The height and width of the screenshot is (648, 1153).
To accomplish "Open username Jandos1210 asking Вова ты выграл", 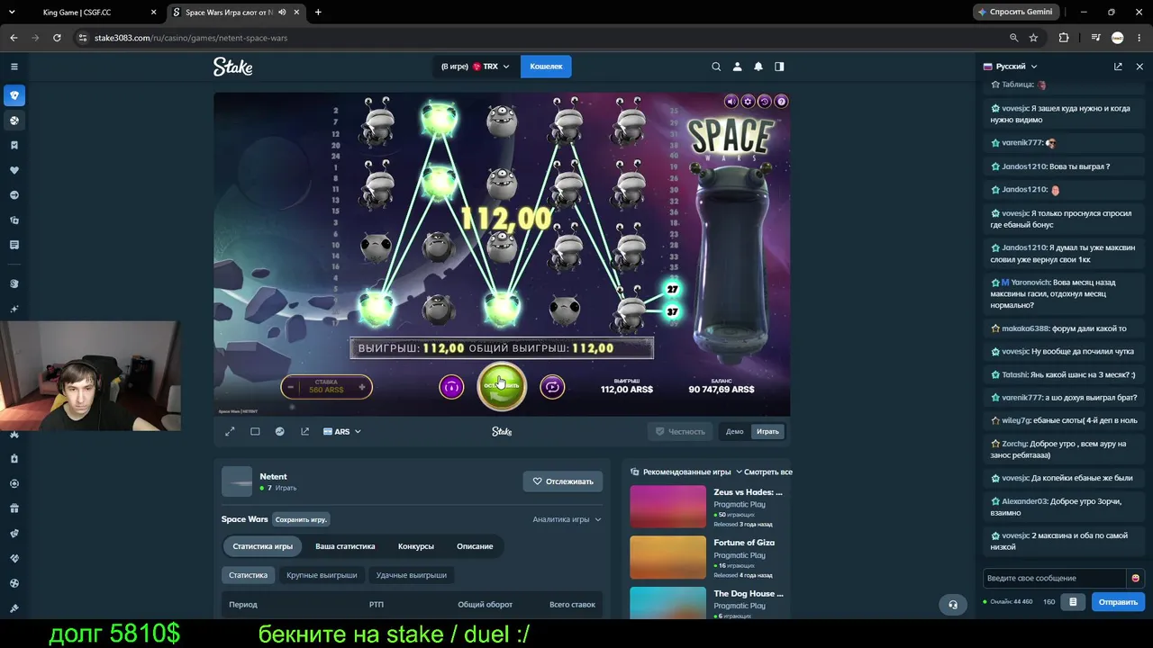I will tap(1024, 166).
